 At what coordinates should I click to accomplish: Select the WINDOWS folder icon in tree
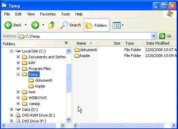[x=24, y=98]
